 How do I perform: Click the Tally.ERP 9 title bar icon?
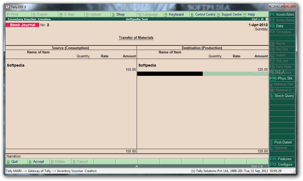point(7,7)
